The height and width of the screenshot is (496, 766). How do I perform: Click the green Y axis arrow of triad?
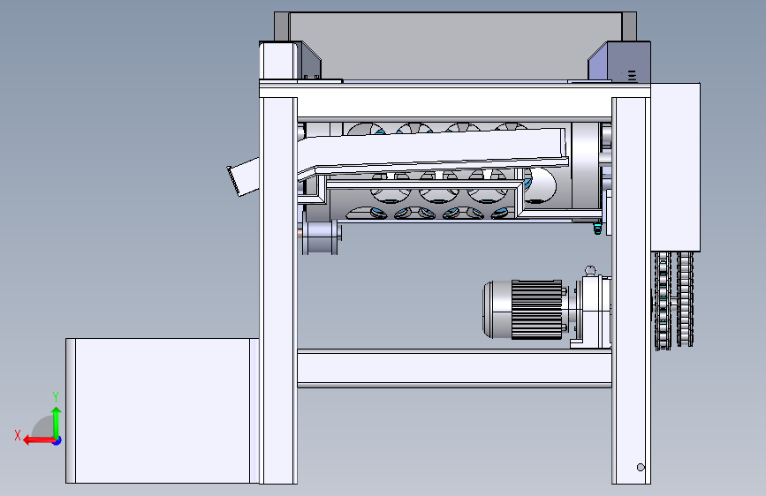click(57, 423)
